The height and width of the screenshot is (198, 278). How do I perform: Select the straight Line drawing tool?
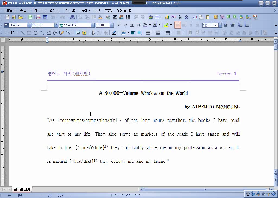[23, 33]
